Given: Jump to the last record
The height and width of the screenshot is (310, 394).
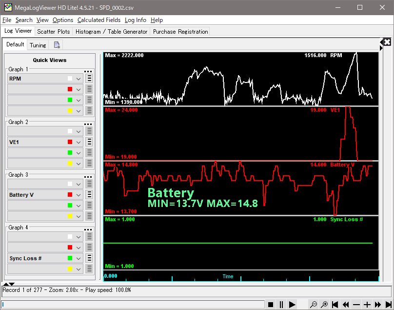Looking at the screenshot, I should 389,305.
